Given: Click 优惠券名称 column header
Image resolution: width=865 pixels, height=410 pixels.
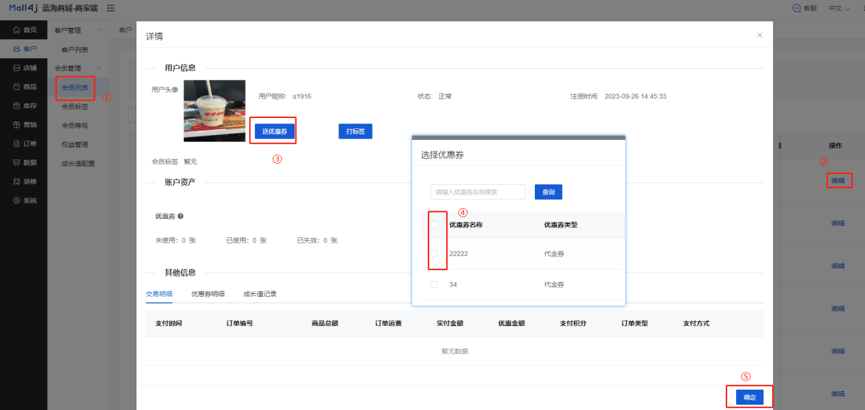Looking at the screenshot, I should pos(466,224).
